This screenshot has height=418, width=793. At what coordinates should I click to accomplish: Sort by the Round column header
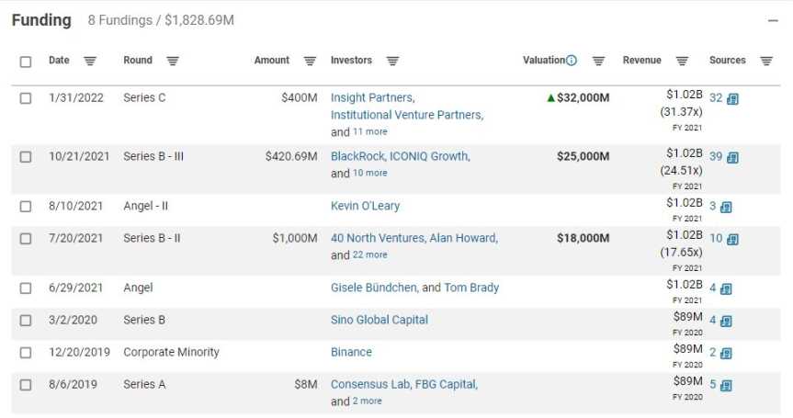[x=138, y=61]
